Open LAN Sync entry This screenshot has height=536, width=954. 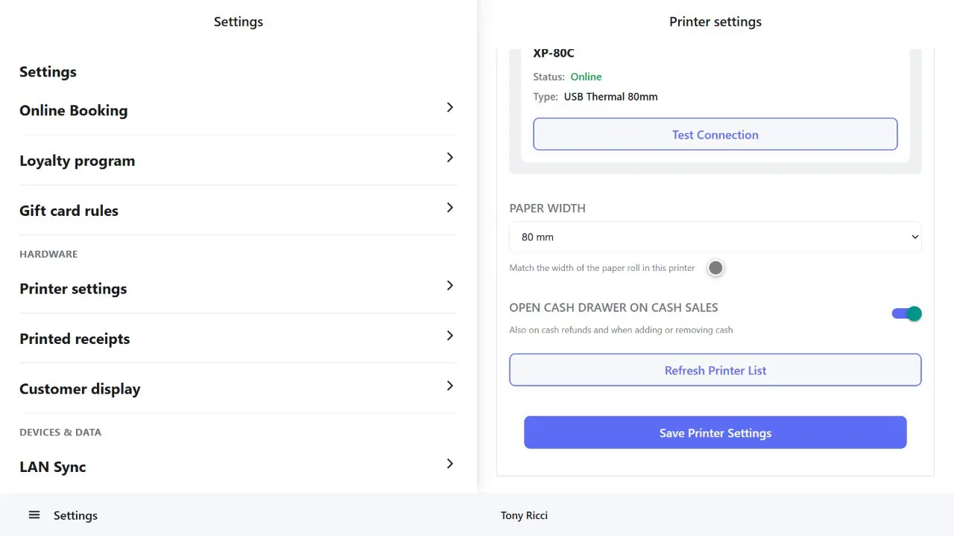[238, 467]
